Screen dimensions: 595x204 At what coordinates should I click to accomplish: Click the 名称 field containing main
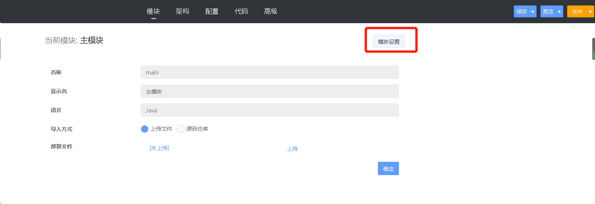[269, 72]
